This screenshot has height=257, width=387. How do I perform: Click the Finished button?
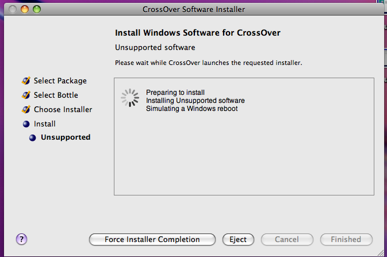(346, 240)
